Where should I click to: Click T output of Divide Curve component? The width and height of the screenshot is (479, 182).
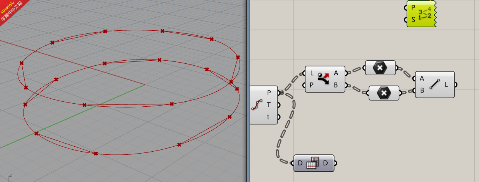point(269,105)
